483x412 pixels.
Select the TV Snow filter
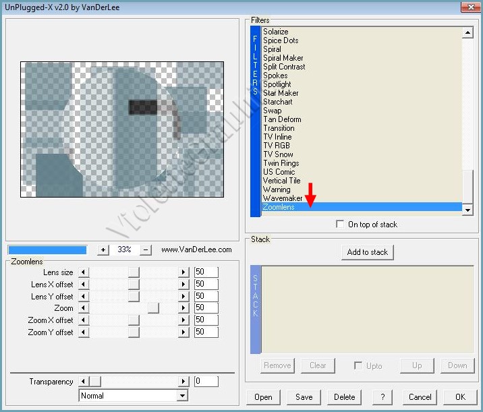click(x=278, y=154)
